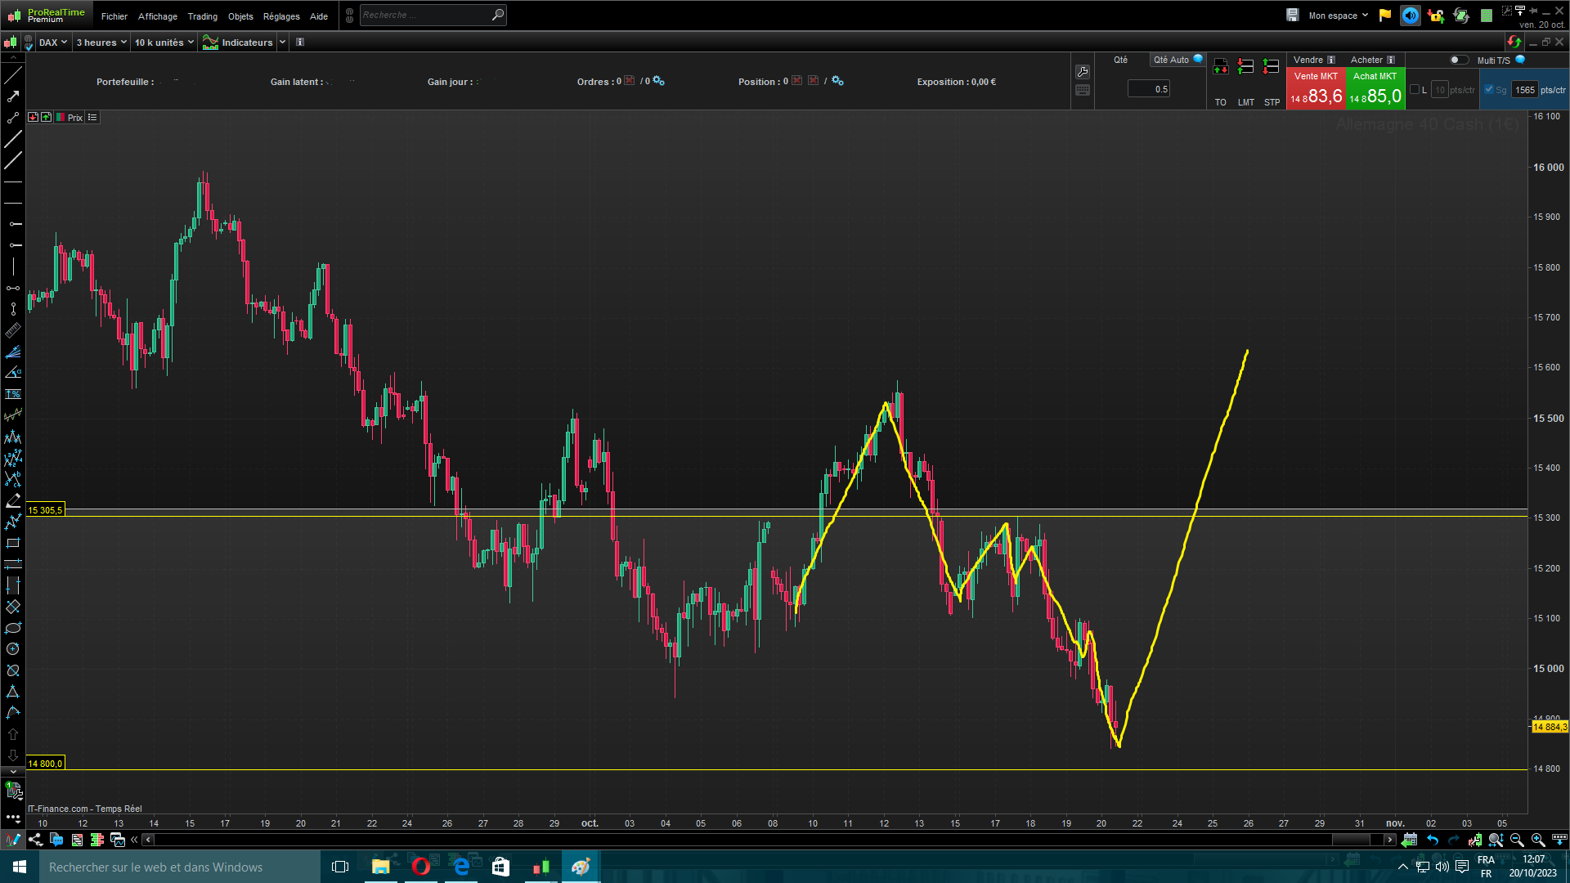1570x883 pixels.
Task: Click the undo arrow icon
Action: pos(1433,840)
